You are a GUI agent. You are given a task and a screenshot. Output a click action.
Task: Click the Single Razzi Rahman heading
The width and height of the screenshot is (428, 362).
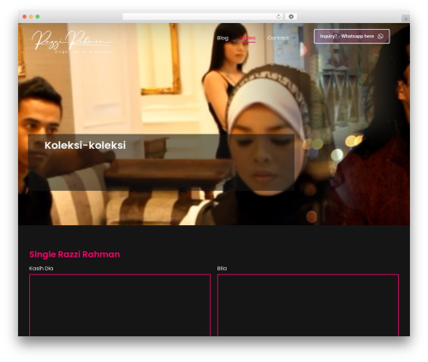click(74, 254)
